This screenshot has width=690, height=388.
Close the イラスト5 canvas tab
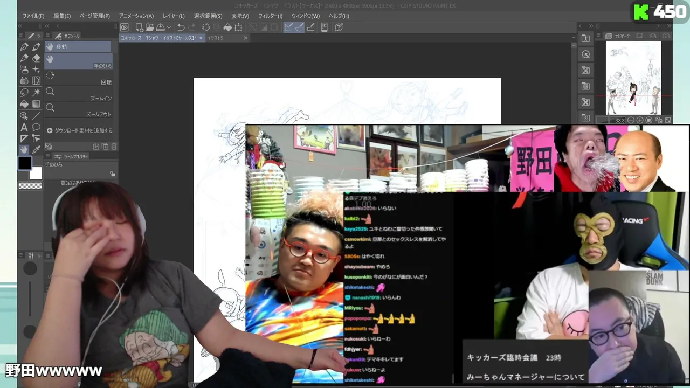(245, 38)
